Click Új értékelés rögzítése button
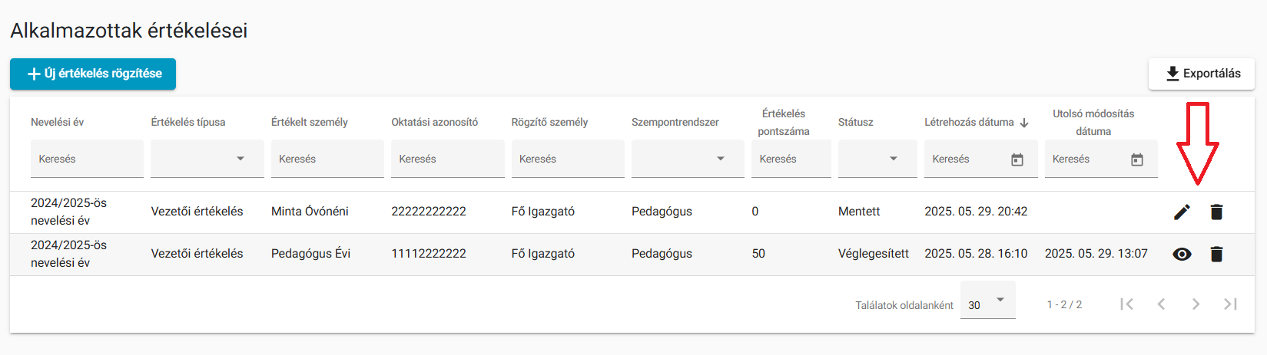Viewport: 1267px width, 355px height. point(93,74)
